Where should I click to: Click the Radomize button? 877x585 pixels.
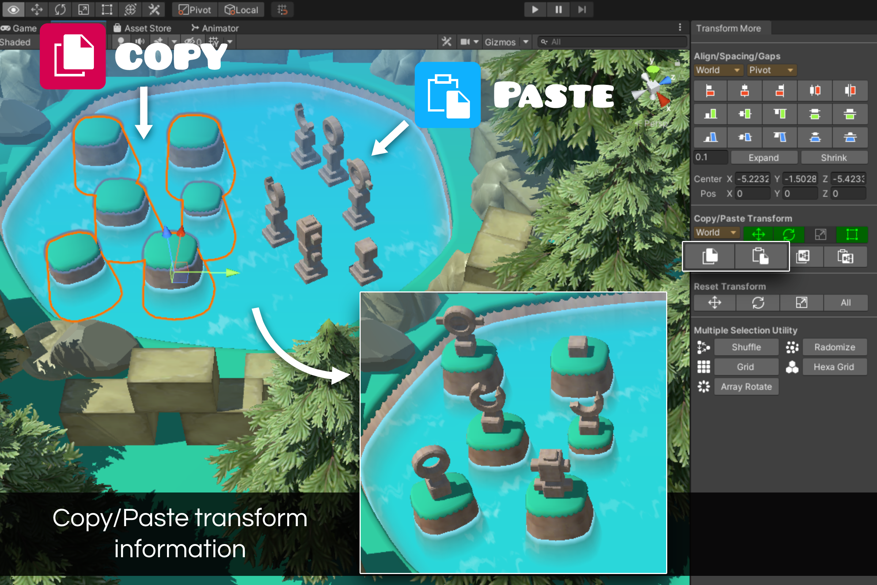835,347
